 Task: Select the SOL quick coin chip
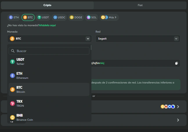(x=92, y=17)
